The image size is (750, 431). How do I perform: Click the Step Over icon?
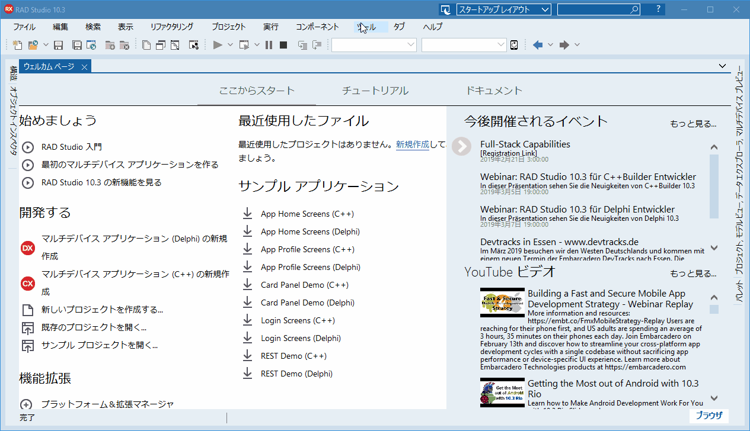(x=317, y=45)
